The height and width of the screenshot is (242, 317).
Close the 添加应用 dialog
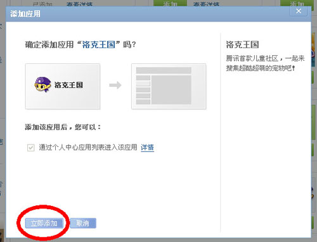tap(299, 11)
